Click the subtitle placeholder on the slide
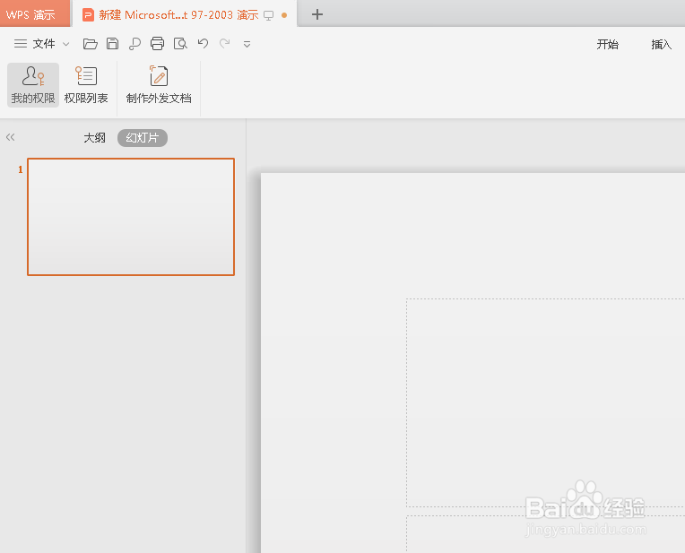Viewport: 685px width, 553px height. [546, 534]
